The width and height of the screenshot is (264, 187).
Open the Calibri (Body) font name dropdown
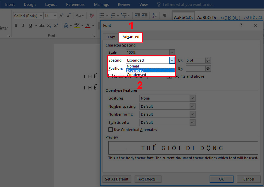coord(41,16)
